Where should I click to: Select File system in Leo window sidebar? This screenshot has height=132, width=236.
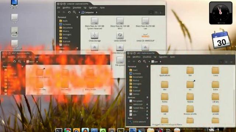(136, 101)
